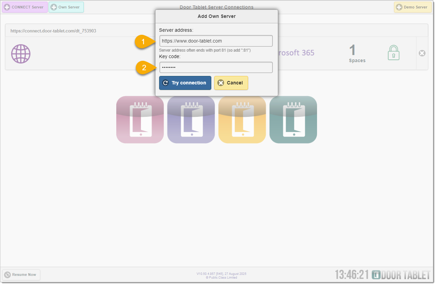436x285 pixels.
Task: Select the pink Door Tablet app icon
Action: coord(140,120)
